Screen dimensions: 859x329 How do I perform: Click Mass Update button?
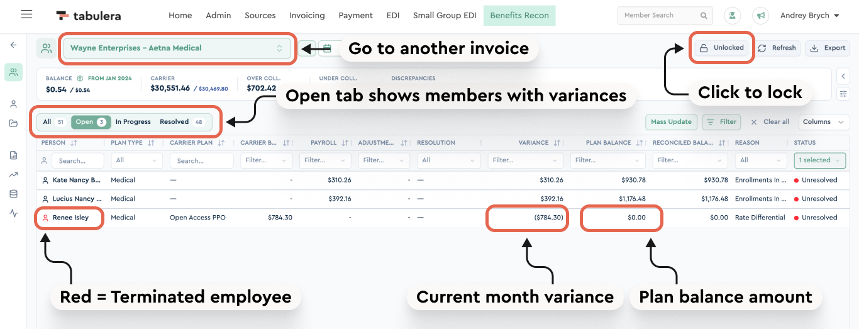pos(671,122)
